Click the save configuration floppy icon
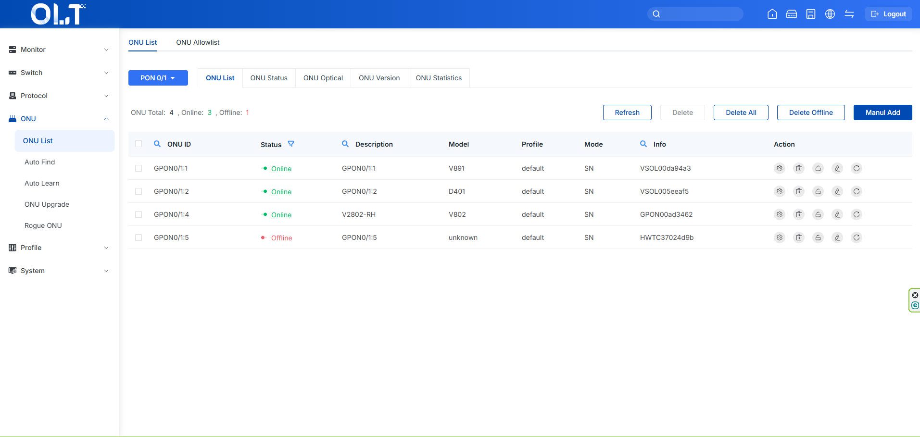This screenshot has height=437, width=920. tap(811, 14)
